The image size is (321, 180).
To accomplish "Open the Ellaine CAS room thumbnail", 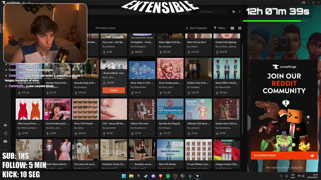I will click(x=142, y=109).
